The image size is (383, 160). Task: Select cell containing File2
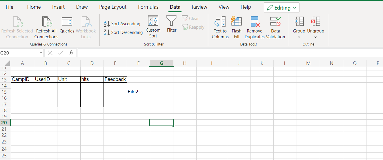(x=138, y=92)
